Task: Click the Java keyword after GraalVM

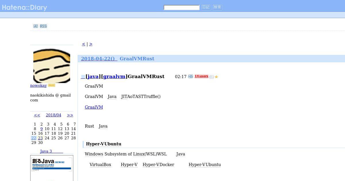Action: point(112,97)
